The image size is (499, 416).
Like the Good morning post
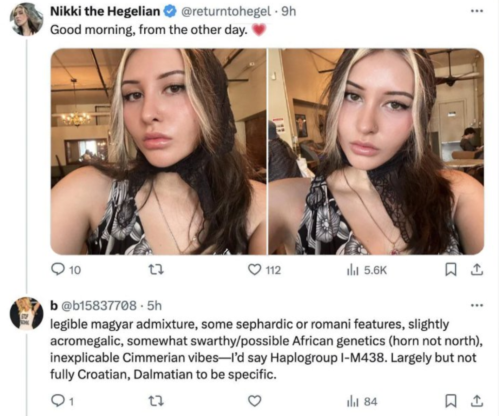(x=254, y=270)
